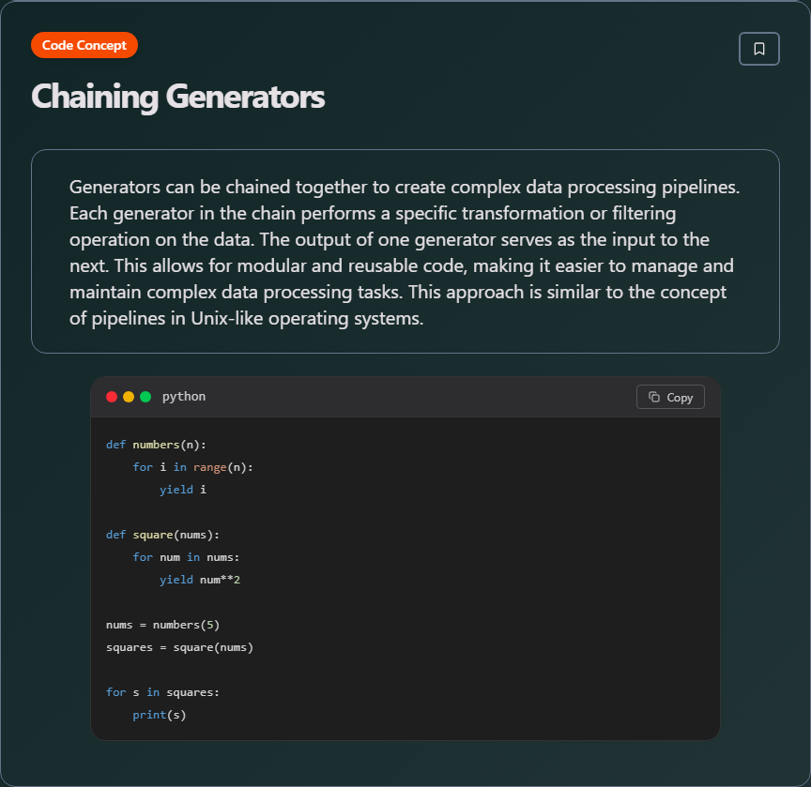Click the 'yield num**2' code line

coord(200,580)
